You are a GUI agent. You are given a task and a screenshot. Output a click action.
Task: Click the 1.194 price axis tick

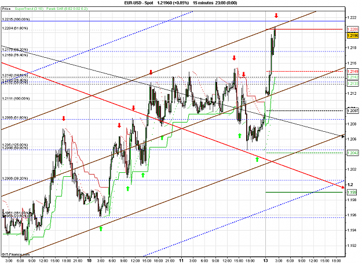tap(352, 230)
